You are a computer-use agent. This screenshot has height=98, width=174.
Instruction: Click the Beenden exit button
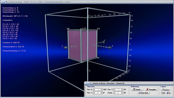click(151, 90)
